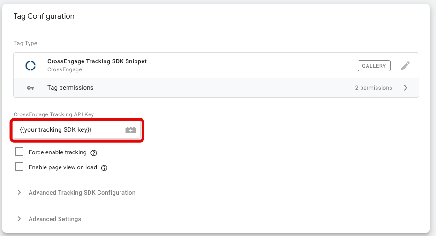Click the Advanced Settings label
This screenshot has width=436, height=236.
pyautogui.click(x=55, y=219)
